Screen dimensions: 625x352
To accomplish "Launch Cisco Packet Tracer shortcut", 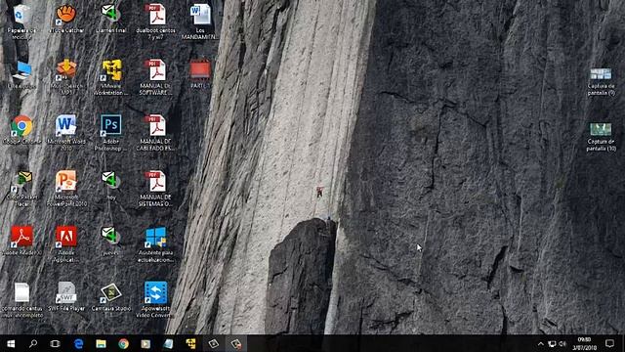I will pyautogui.click(x=21, y=189).
